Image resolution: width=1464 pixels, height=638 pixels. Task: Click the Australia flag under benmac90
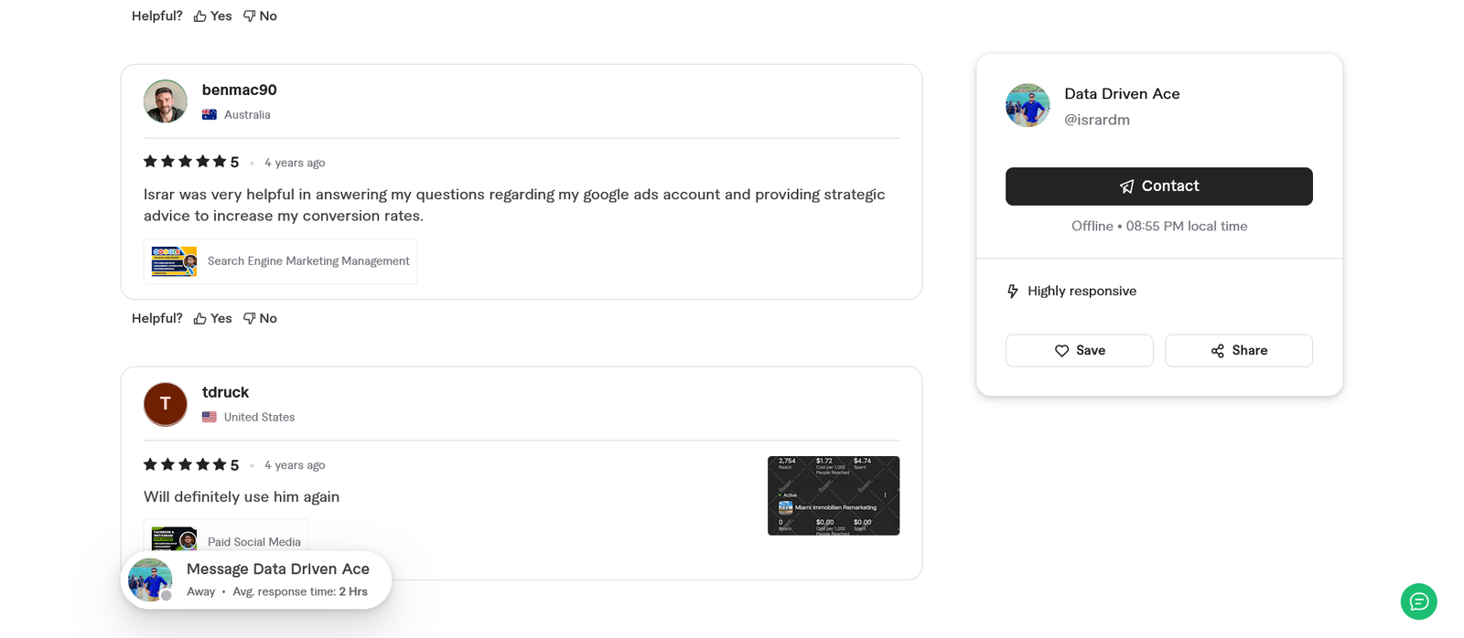pyautogui.click(x=210, y=114)
